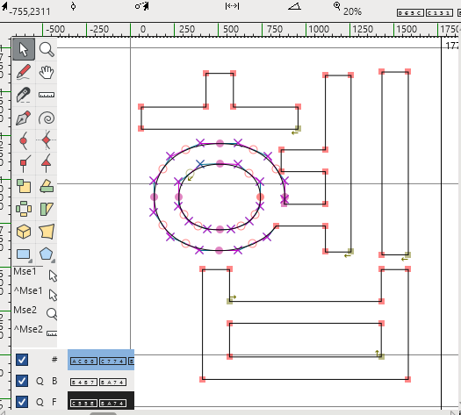461x415 pixels.
Task: Select the Pen point-adding tool
Action: [24, 118]
